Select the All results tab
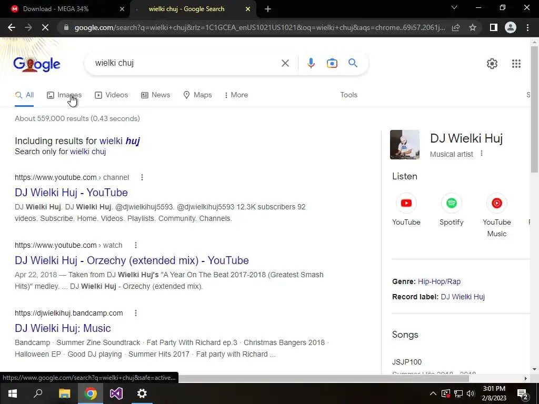This screenshot has height=404, width=539. tap(24, 95)
